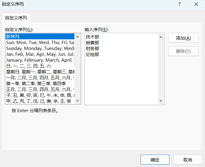The height and width of the screenshot is (167, 205).
Task: Select the January, February, March list entry
Action: click(40, 60)
